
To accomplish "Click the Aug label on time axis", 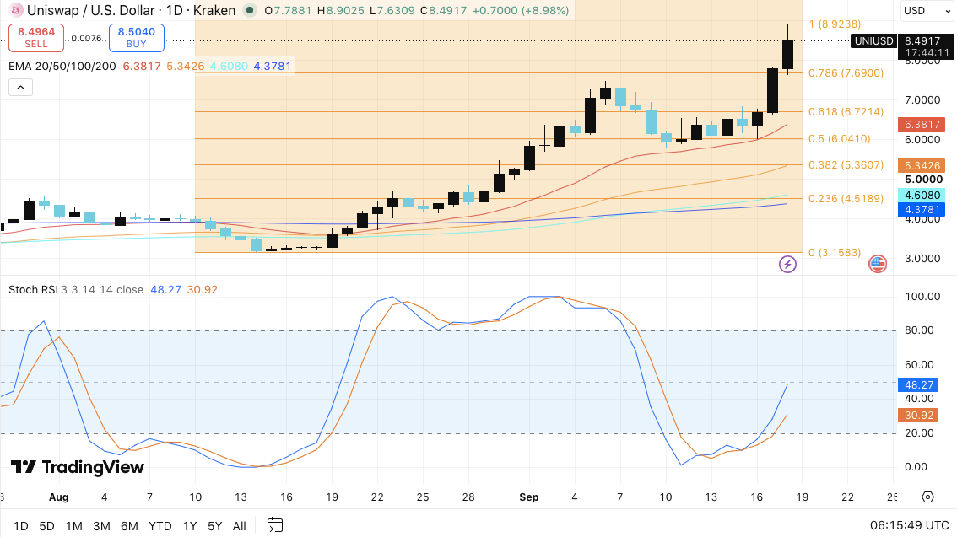I will (58, 497).
